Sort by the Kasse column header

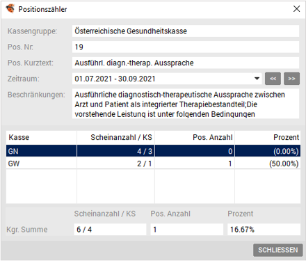click(x=42, y=137)
